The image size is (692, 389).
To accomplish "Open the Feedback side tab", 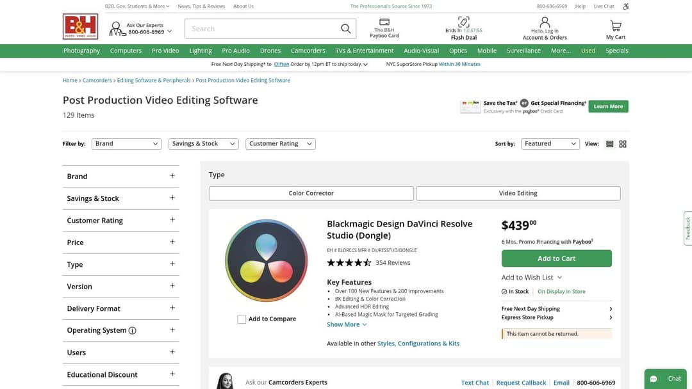I will (688, 228).
